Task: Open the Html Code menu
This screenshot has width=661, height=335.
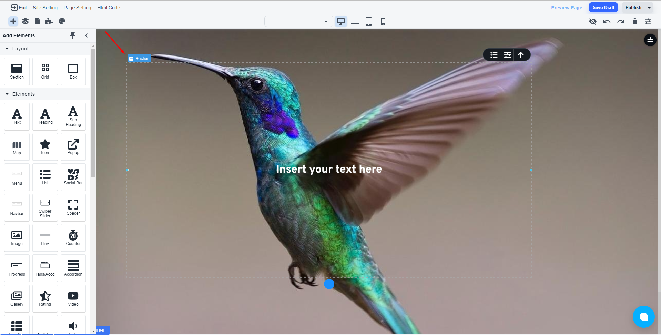Action: pos(109,8)
